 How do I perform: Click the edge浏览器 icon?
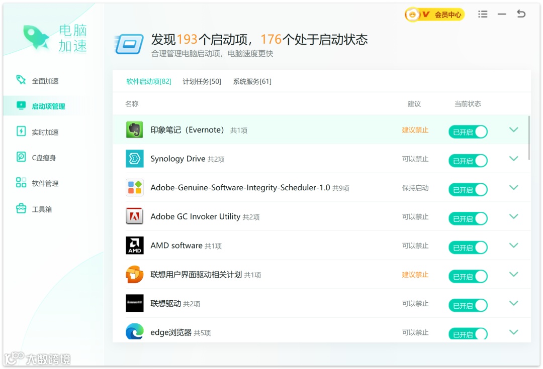pyautogui.click(x=134, y=331)
